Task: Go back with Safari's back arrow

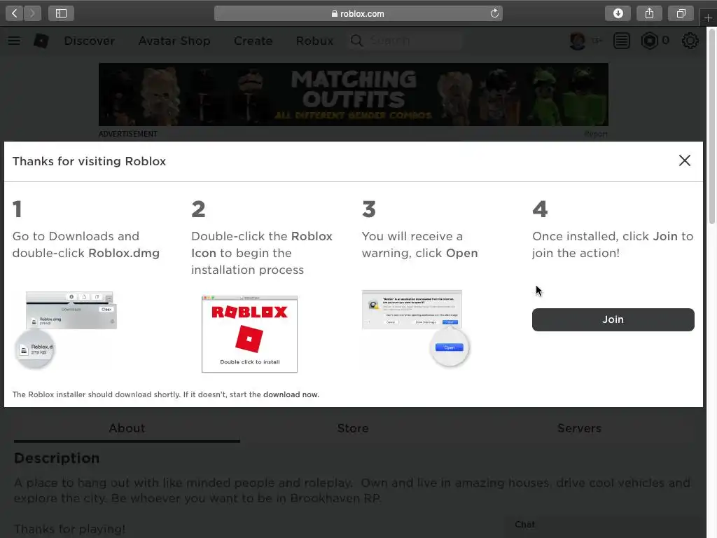Action: point(14,13)
